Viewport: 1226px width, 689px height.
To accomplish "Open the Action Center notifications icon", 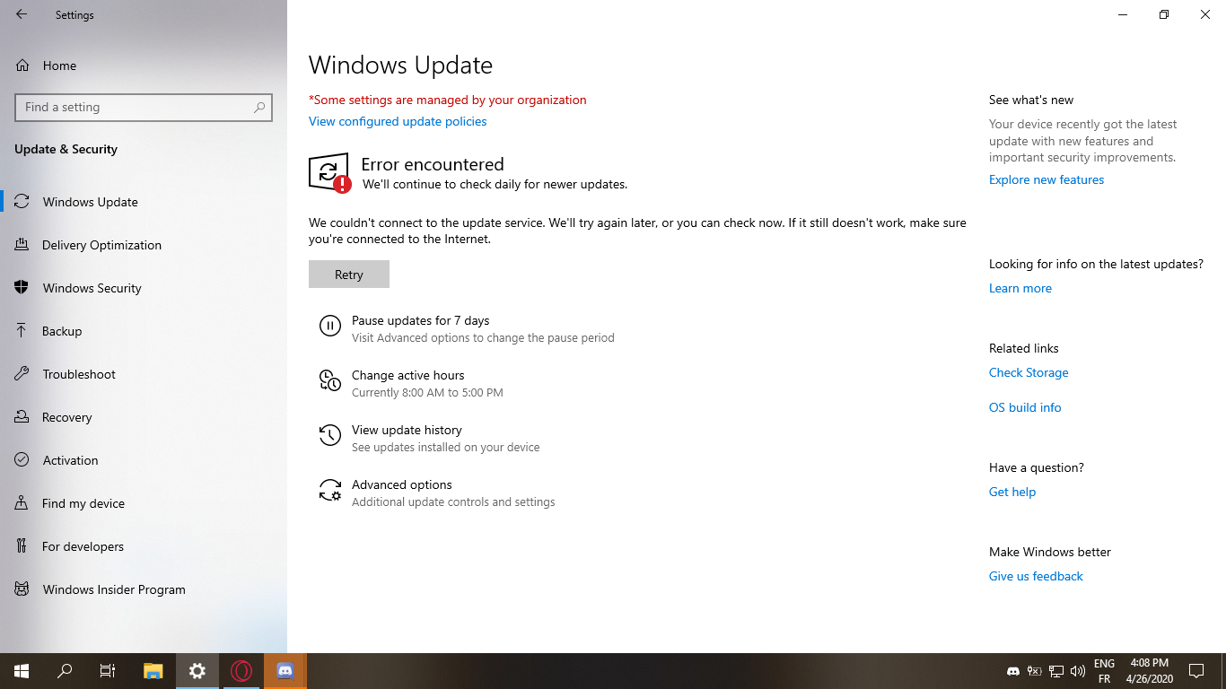I will (1196, 671).
